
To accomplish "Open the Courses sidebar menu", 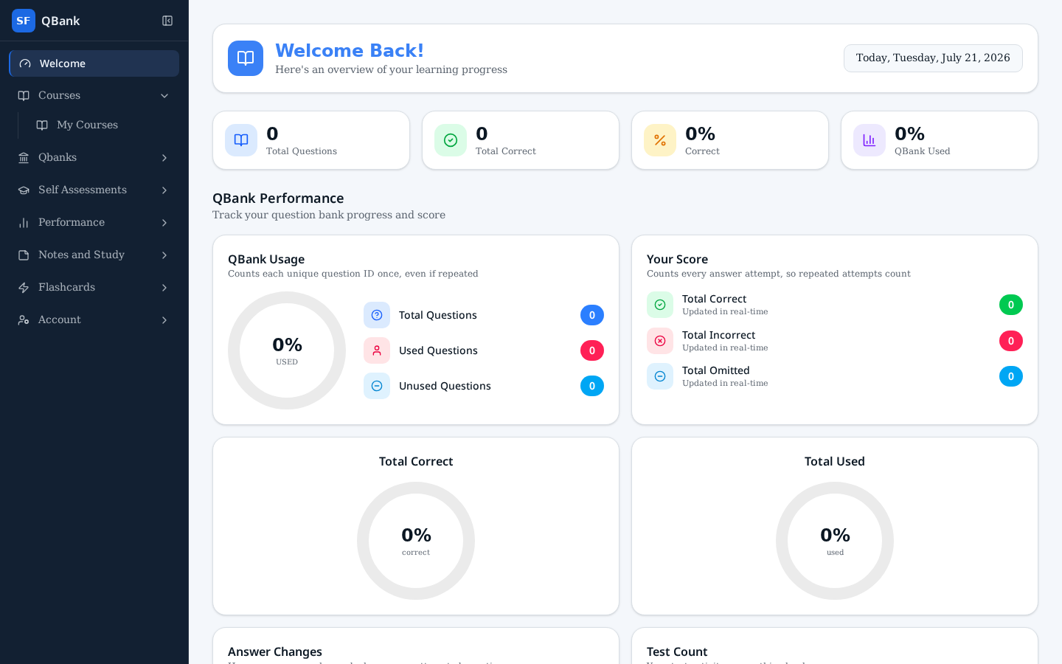I will 94,96.
